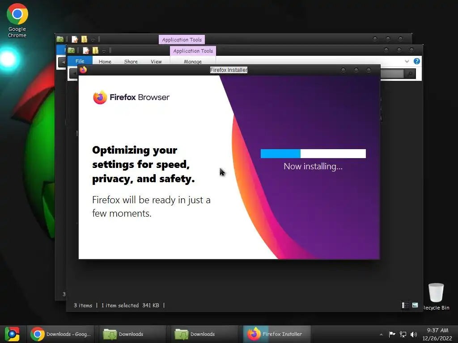Open Explorer Help question mark icon
458x343 pixels.
(x=417, y=61)
